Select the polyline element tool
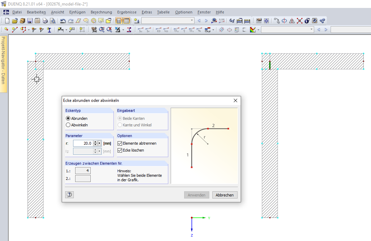Screen dimensions: 371x241 [23, 30]
